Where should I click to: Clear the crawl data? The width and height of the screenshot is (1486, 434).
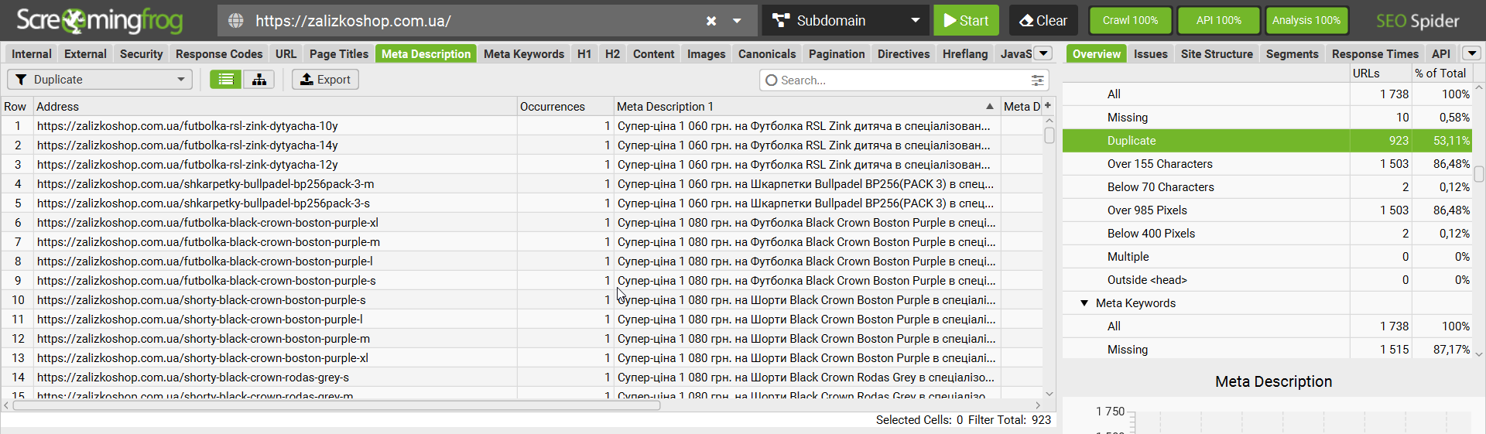tap(1043, 21)
